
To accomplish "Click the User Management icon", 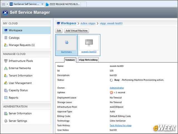I will pos(6,83).
